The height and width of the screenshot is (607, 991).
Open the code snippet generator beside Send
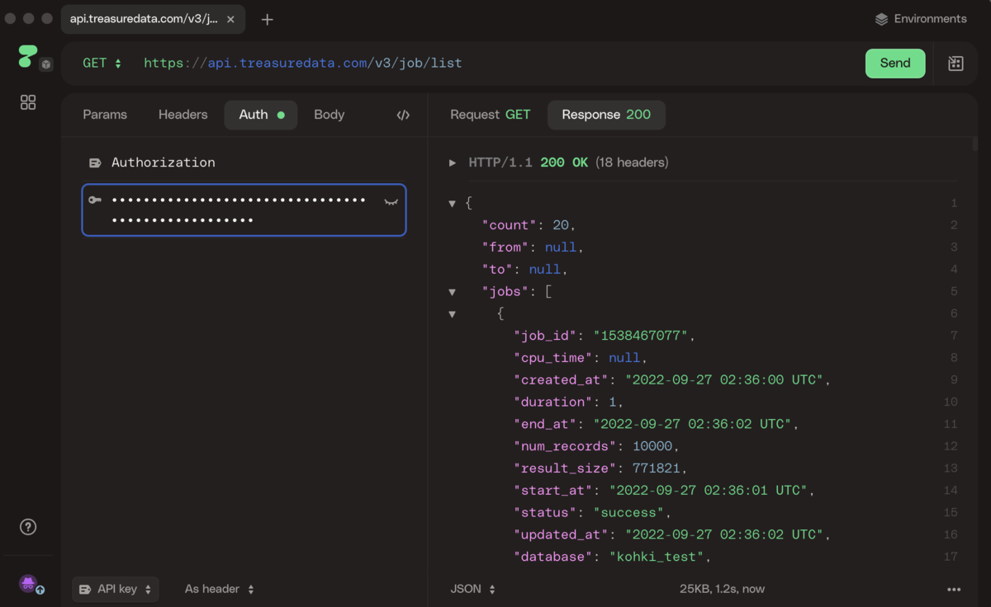pos(955,63)
